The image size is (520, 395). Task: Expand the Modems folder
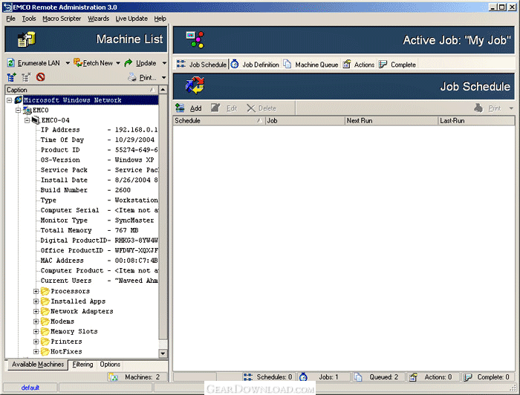coord(36,321)
